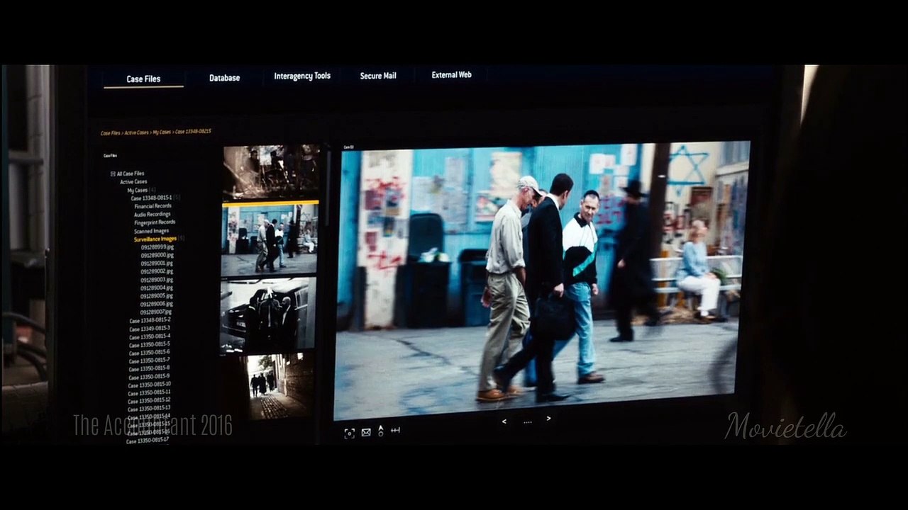The height and width of the screenshot is (510, 908).
Task: Go to the previous image with the left arrow
Action: (504, 421)
